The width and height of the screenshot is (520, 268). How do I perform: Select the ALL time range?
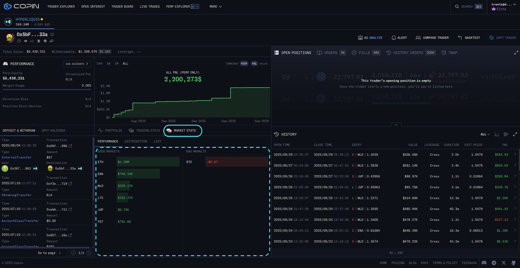126,64
